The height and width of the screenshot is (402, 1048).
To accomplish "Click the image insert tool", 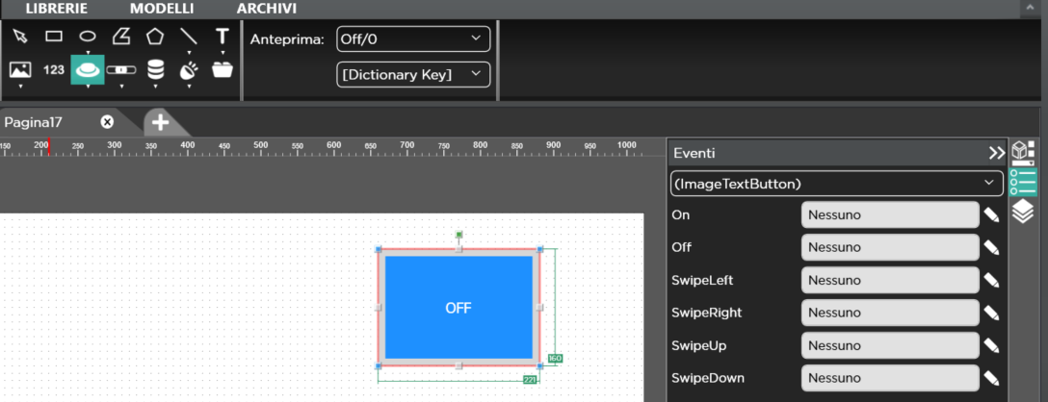I will click(20, 69).
